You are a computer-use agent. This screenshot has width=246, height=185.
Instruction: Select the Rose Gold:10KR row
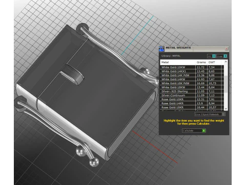tap(192, 99)
